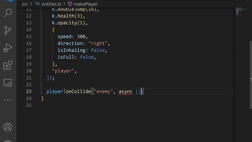Click the "right" string value
Screen dimensions: 252x142
(98, 43)
